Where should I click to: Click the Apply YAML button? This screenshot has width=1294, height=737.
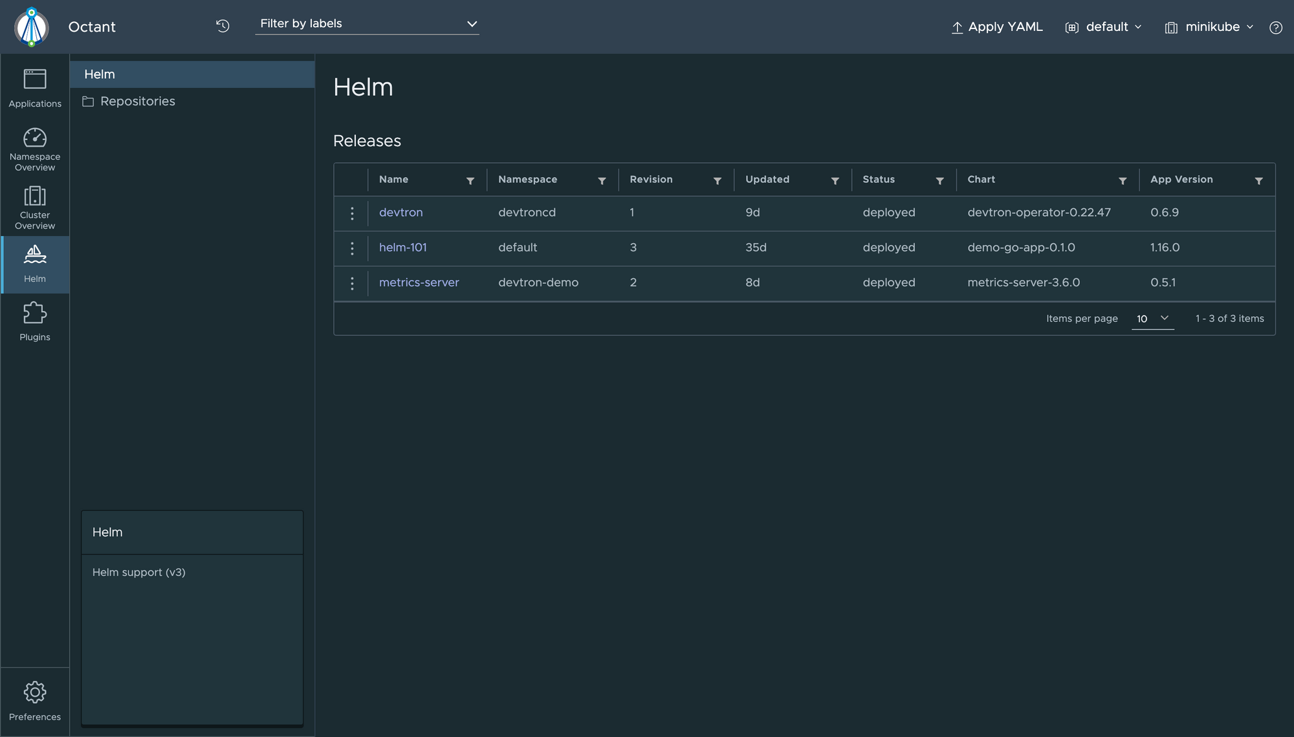tap(1003, 27)
